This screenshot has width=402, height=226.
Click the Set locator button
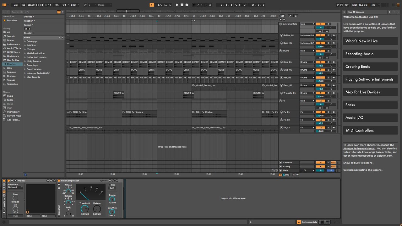click(x=282, y=16)
